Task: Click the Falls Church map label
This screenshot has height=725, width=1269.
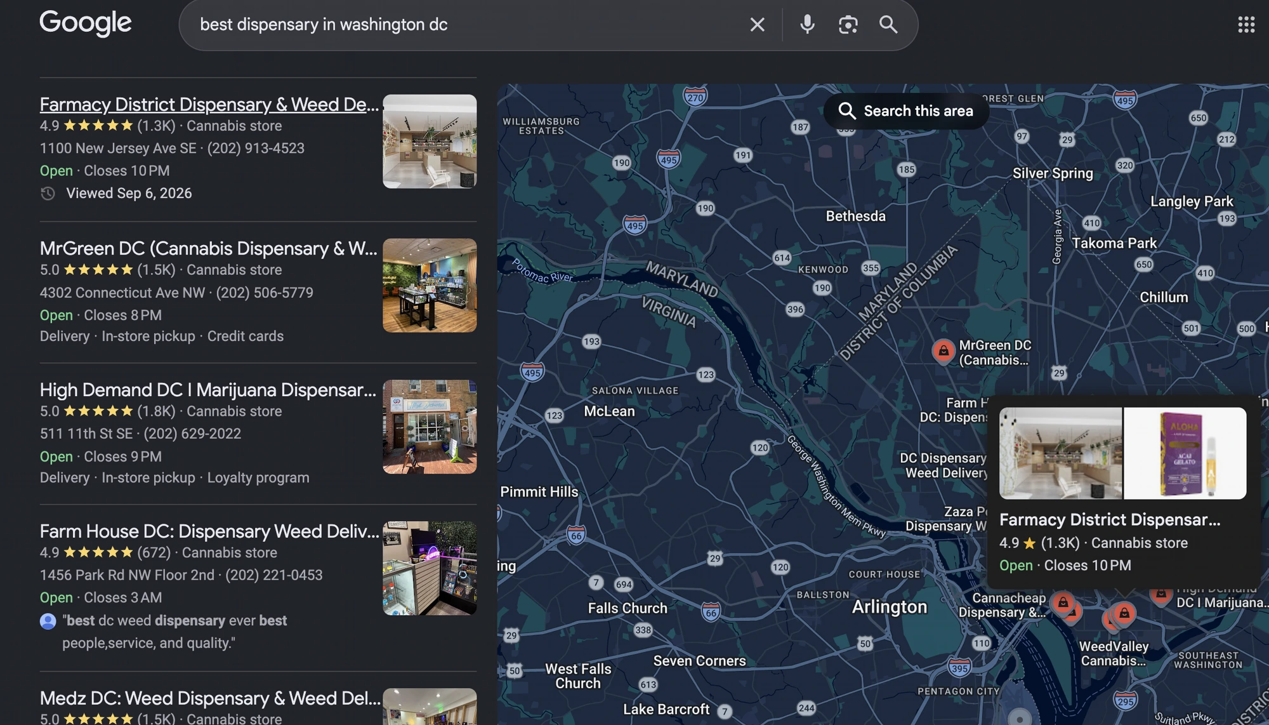Action: [628, 608]
